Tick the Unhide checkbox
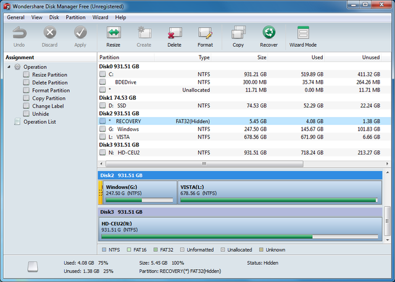Viewport: 395px width, 282px height. click(26, 114)
